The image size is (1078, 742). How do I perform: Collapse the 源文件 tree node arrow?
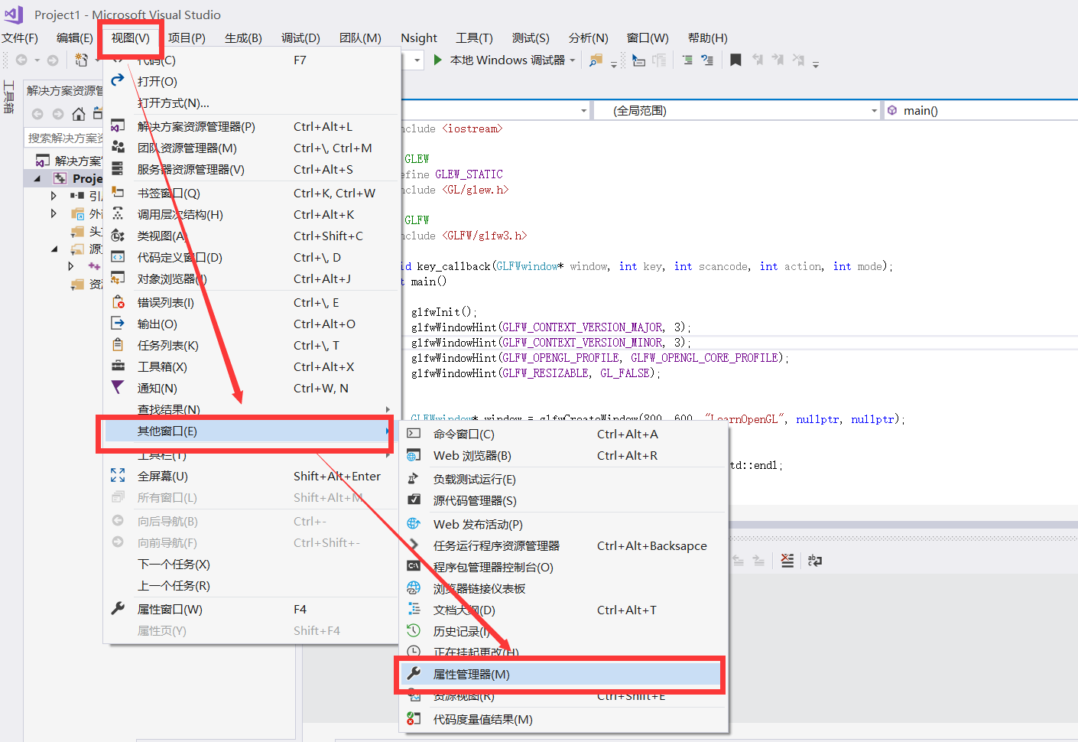54,249
